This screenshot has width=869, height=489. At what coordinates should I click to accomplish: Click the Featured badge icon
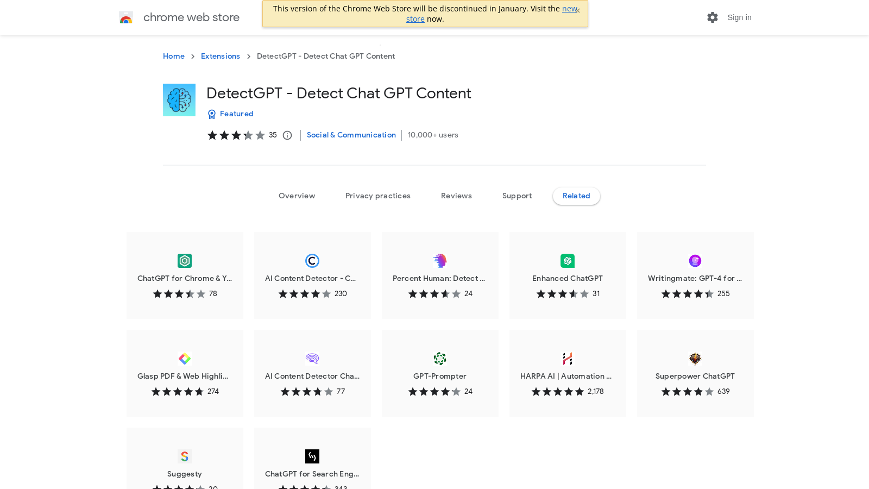point(212,114)
